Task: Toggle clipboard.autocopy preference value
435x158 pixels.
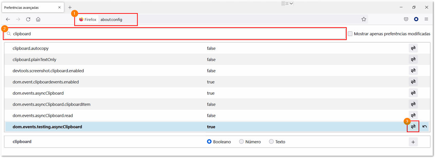Action: [x=413, y=48]
